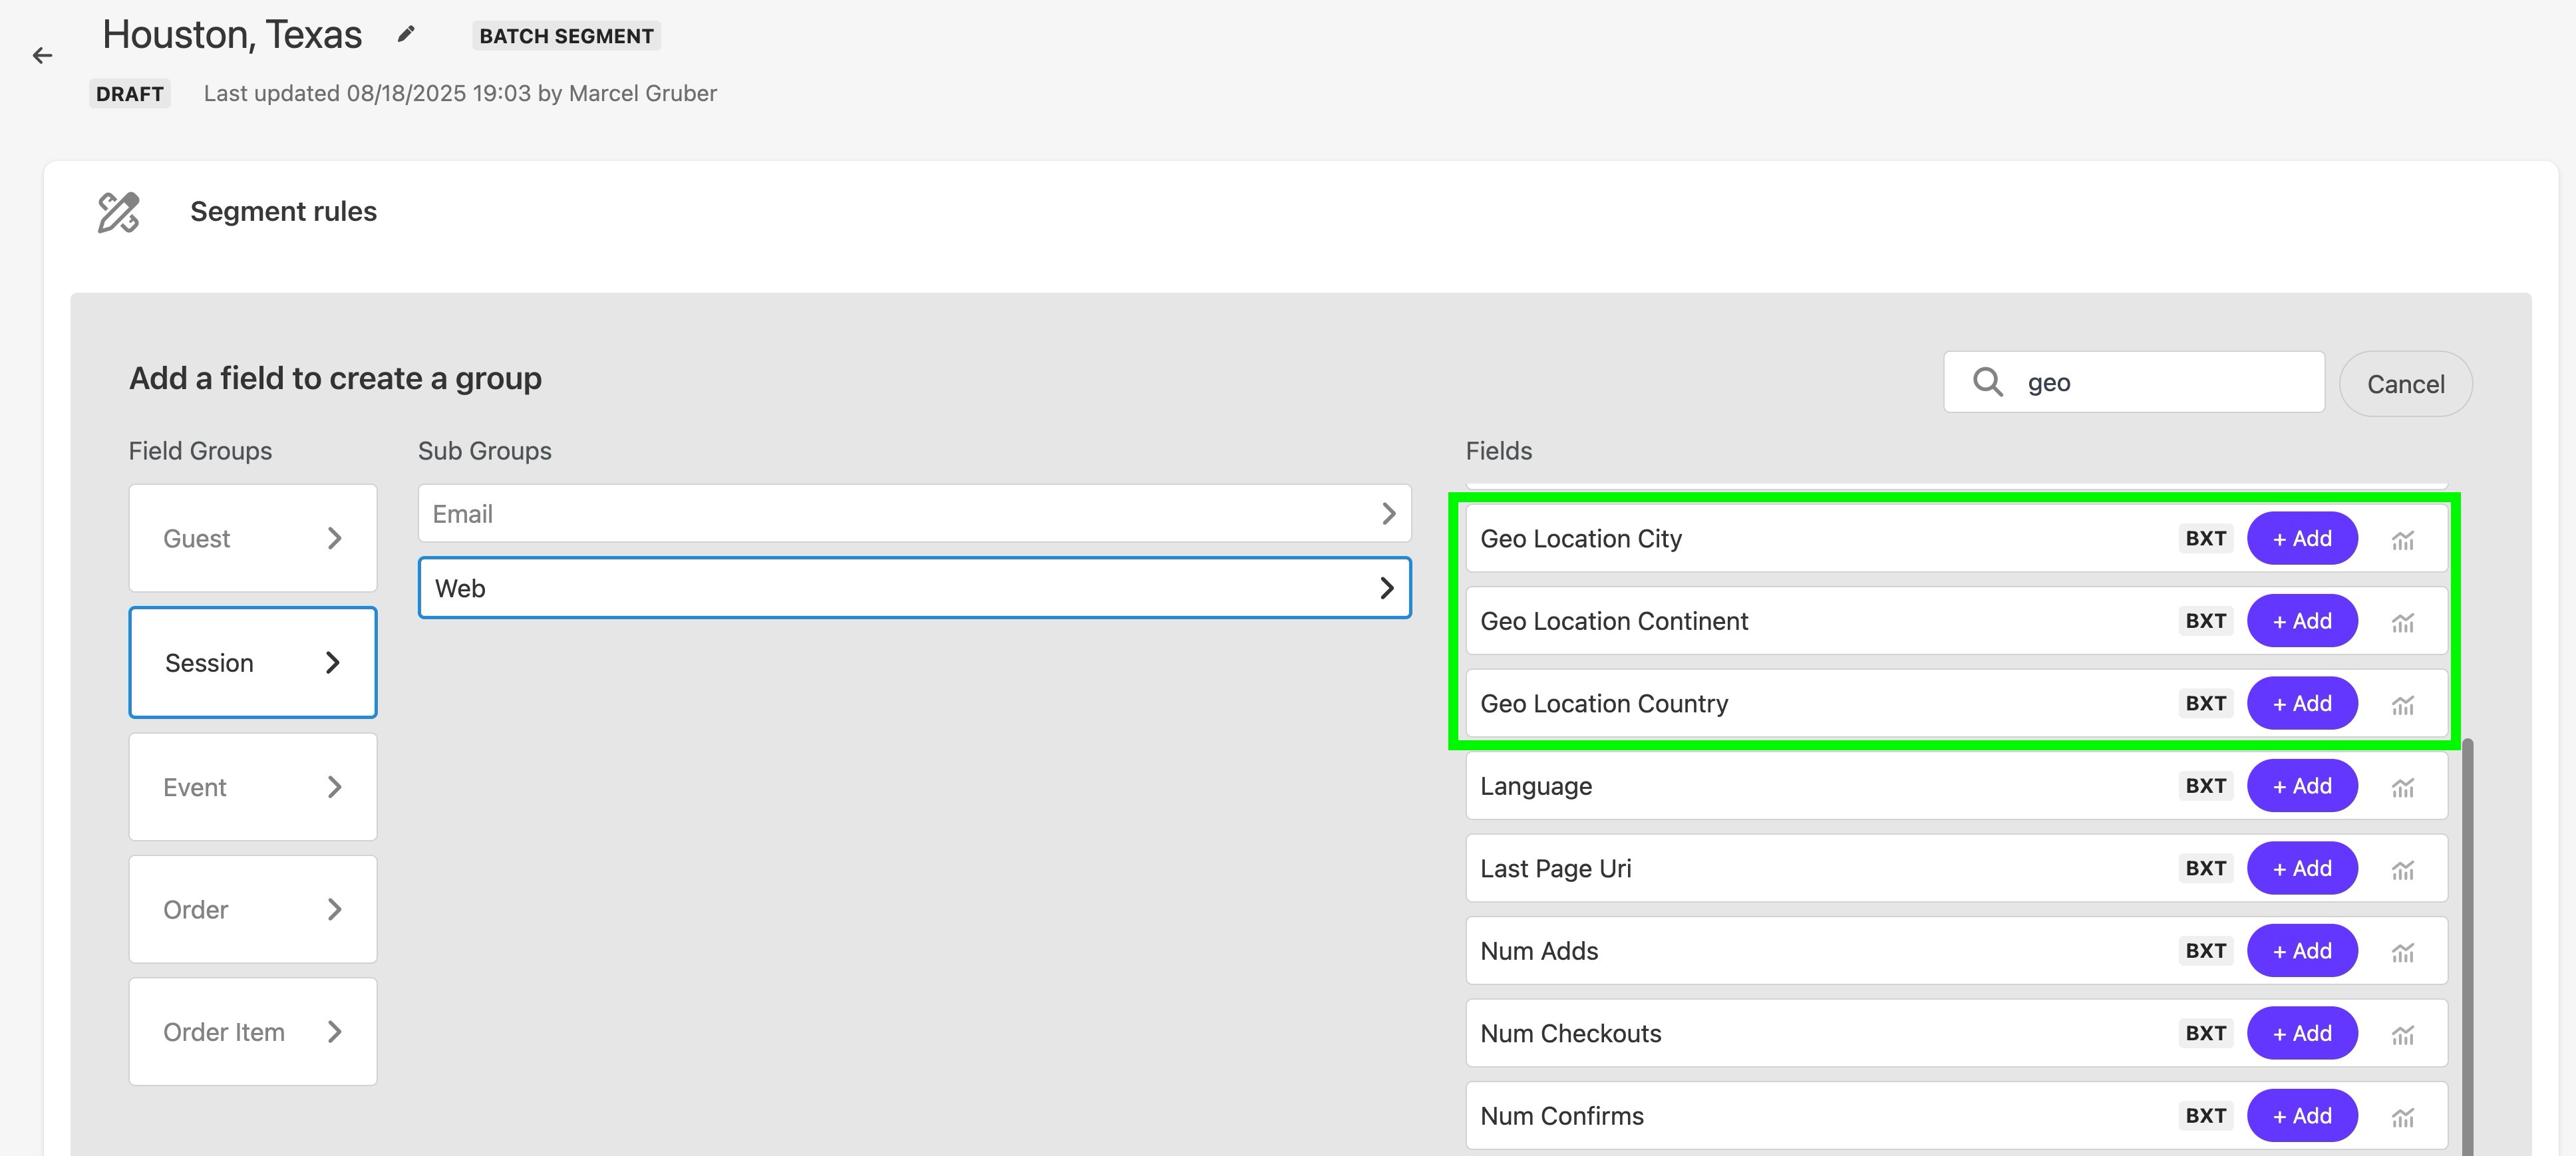
Task: Select the Web sub group
Action: pos(914,588)
